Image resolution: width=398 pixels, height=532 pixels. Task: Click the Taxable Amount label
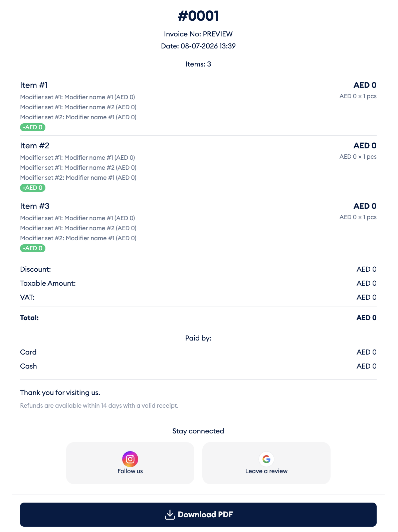pyautogui.click(x=48, y=283)
